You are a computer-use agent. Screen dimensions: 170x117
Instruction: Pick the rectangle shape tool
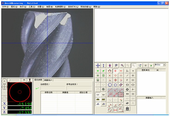[127, 85]
